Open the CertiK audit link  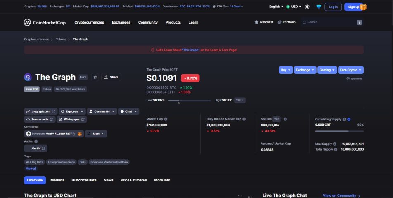pyautogui.click(x=36, y=148)
